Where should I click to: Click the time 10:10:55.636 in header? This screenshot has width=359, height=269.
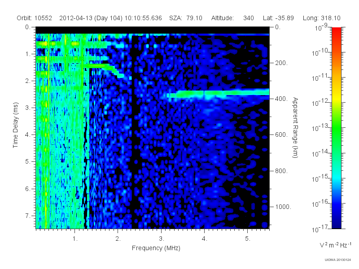pyautogui.click(x=143, y=18)
